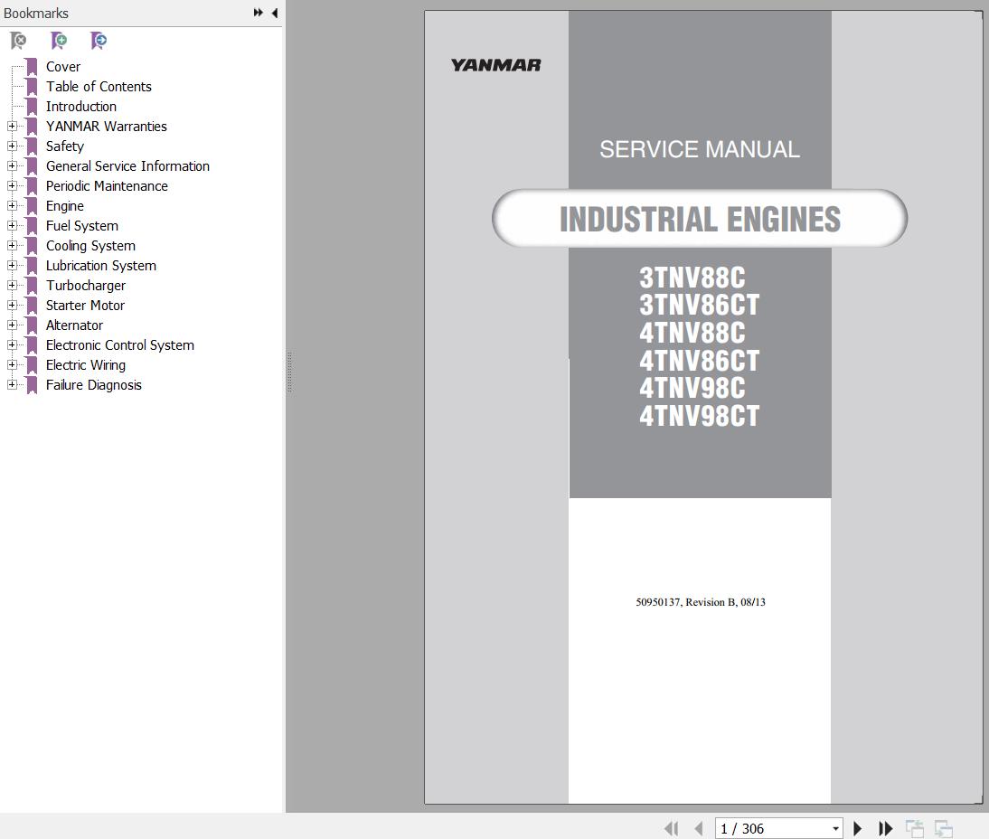Click the bookmark icon with blue arrow
Screen dimensions: 989x839
(x=99, y=41)
